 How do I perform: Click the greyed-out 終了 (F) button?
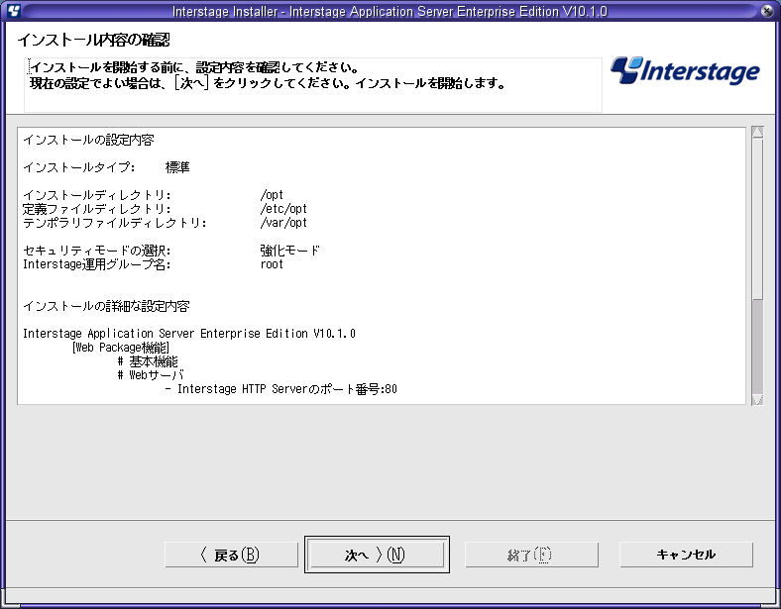coord(531,555)
